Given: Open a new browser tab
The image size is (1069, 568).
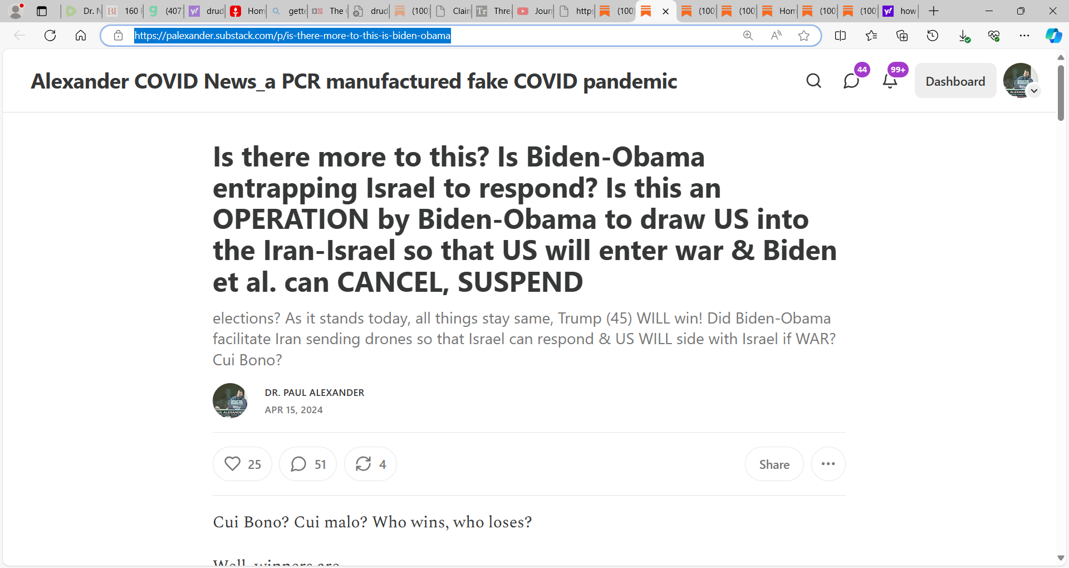Looking at the screenshot, I should (x=934, y=11).
